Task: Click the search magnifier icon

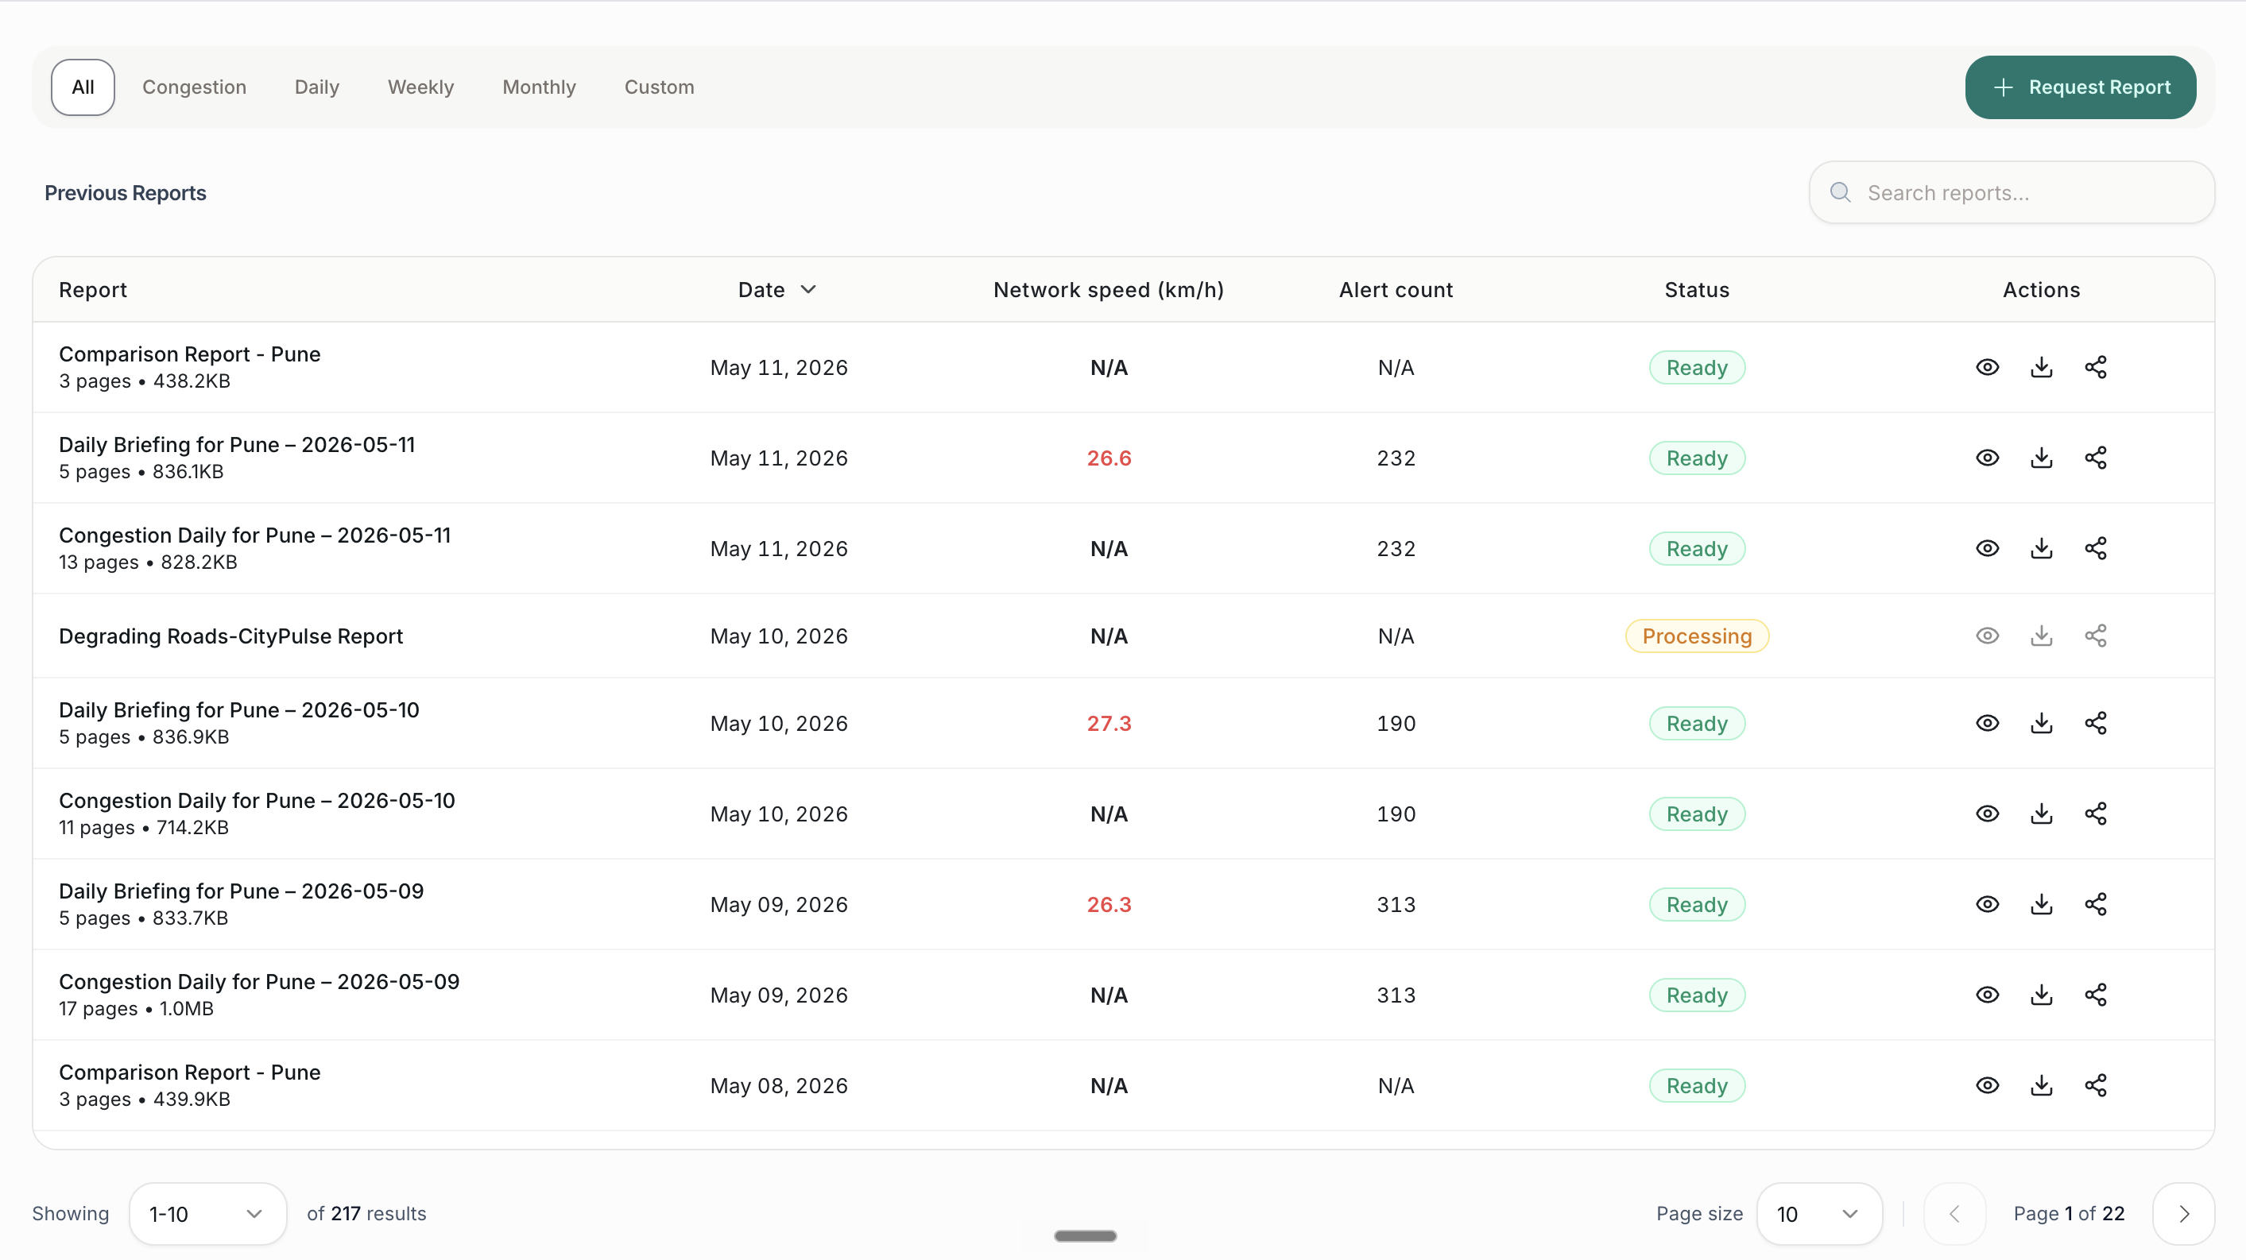Action: tap(1840, 191)
